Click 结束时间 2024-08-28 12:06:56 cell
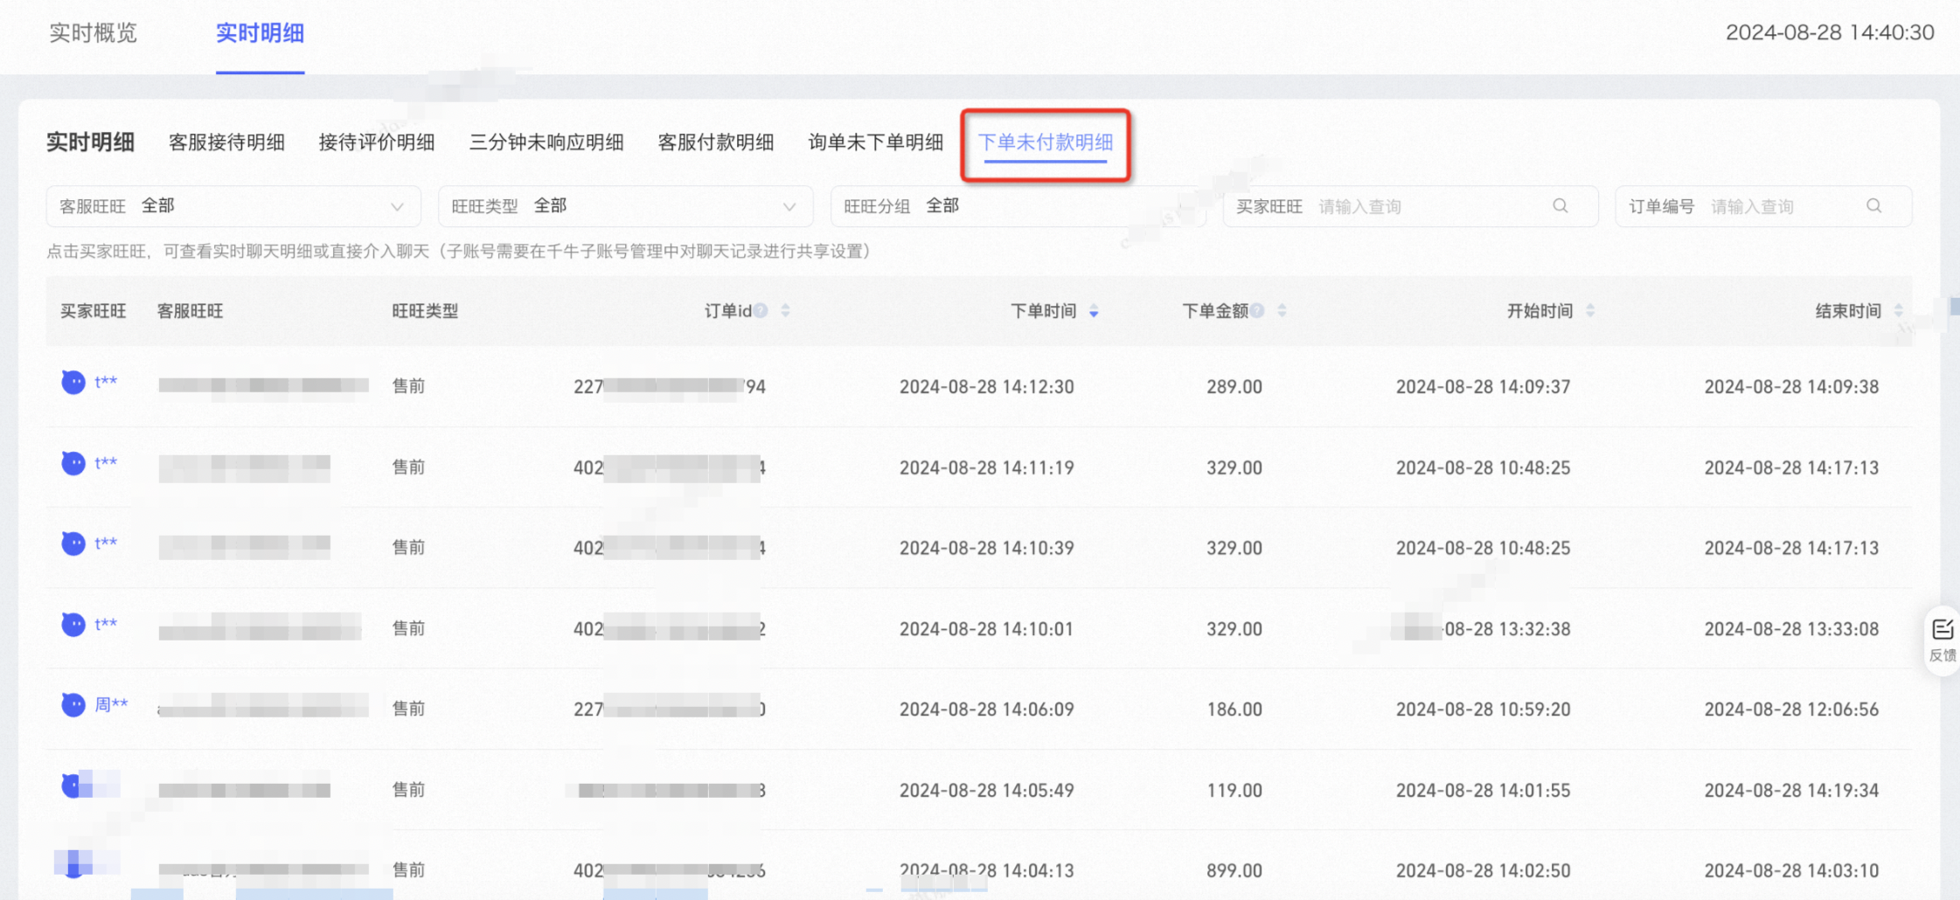The height and width of the screenshot is (900, 1960). coord(1791,710)
